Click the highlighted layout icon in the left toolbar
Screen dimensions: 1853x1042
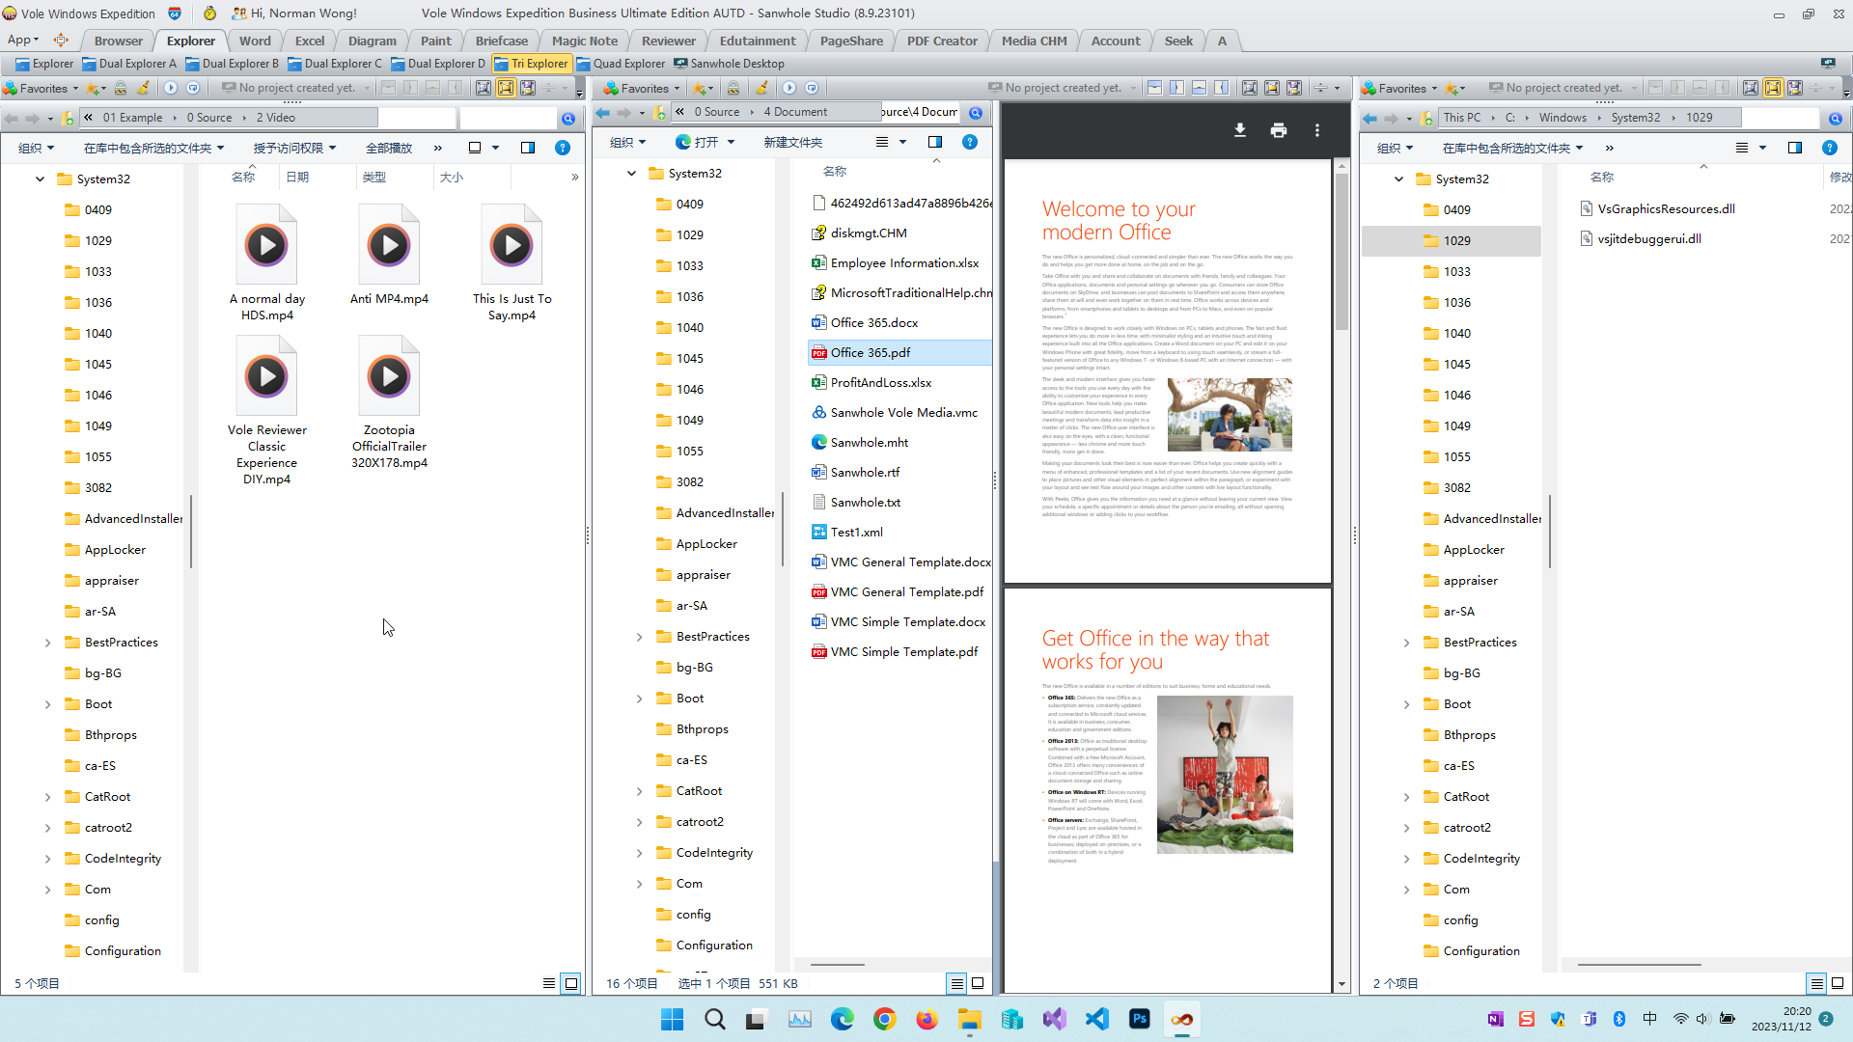pos(506,88)
